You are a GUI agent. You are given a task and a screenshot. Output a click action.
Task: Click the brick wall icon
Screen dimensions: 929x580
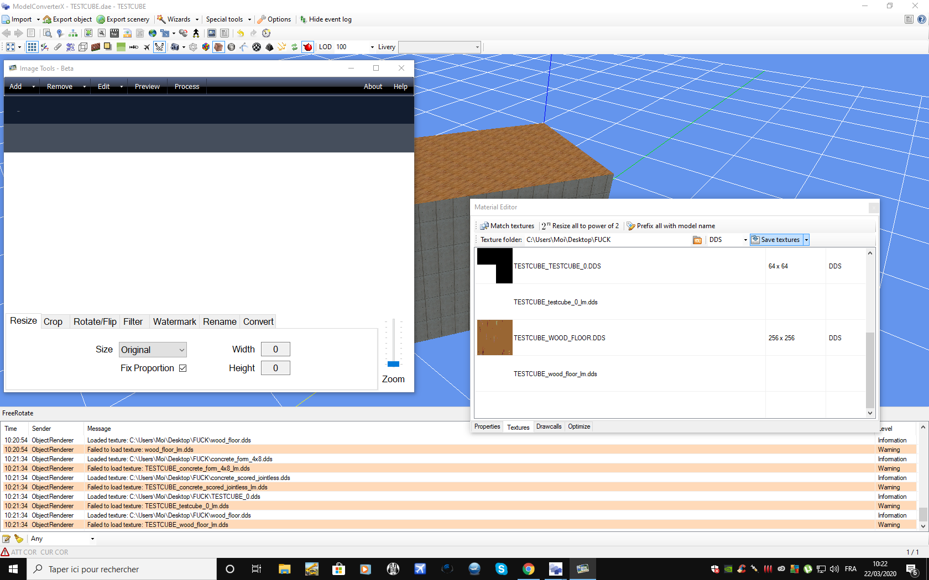tap(96, 47)
